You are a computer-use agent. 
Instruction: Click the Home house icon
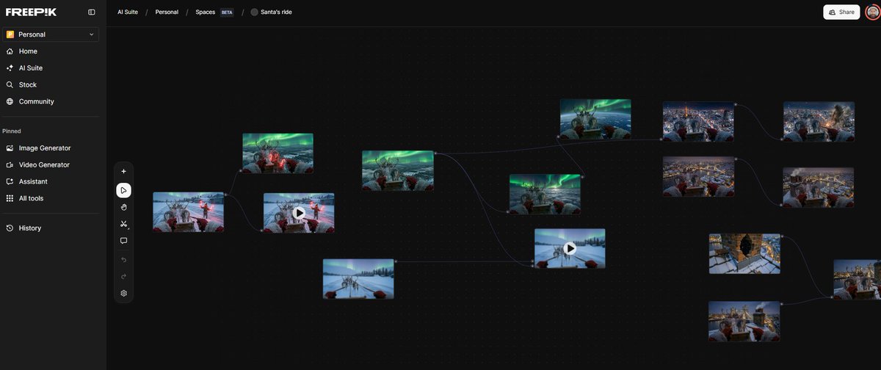pyautogui.click(x=10, y=51)
